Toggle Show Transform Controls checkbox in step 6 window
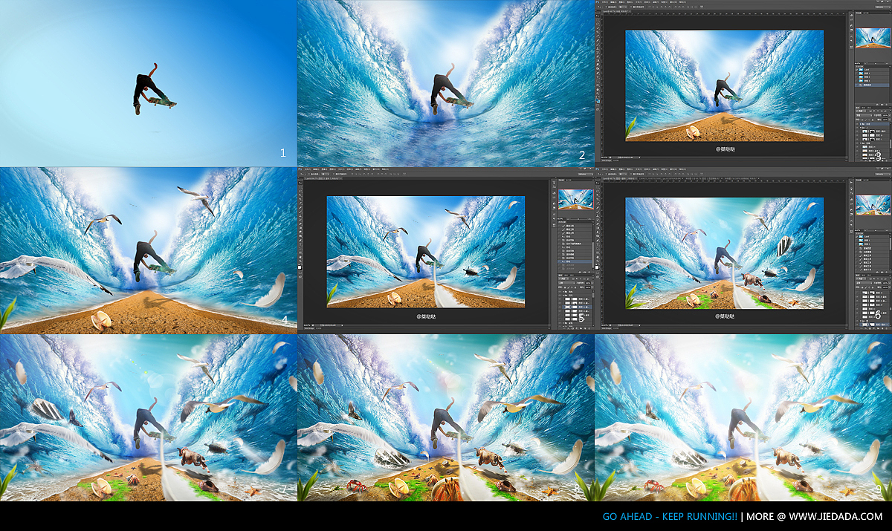 coord(631,174)
